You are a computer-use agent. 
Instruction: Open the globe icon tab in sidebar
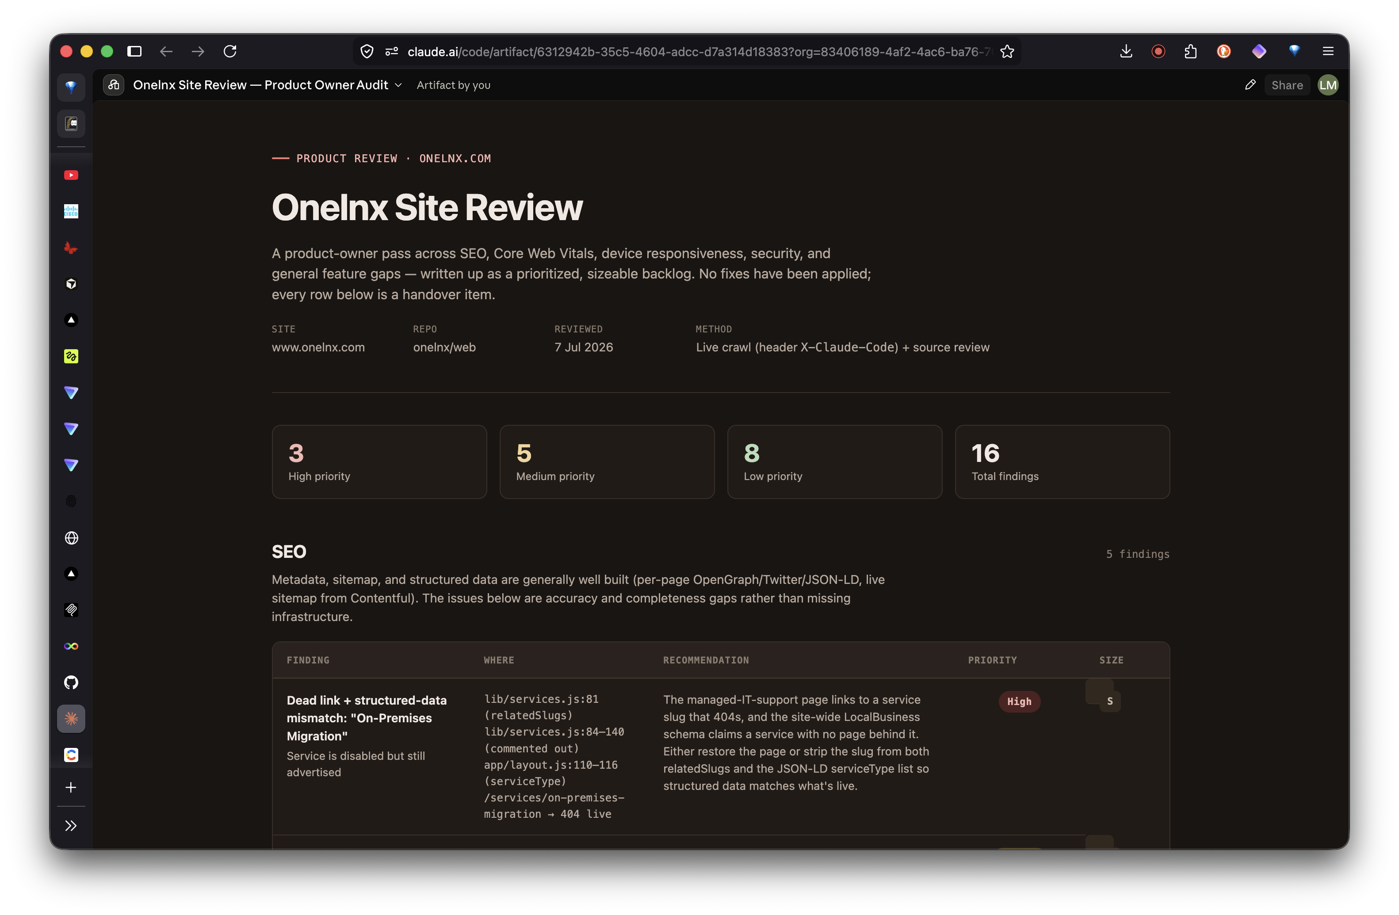(x=71, y=538)
